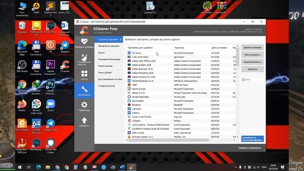The width and height of the screenshot is (304, 171).
Task: Show hidden system tray icons
Action: 236,167
